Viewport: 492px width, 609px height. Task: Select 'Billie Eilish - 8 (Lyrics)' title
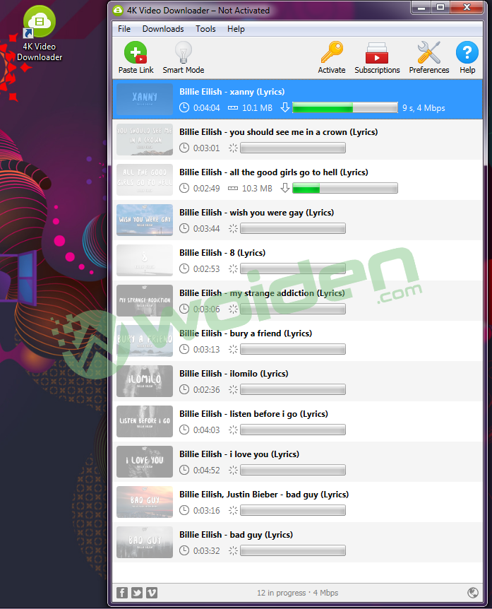(222, 253)
